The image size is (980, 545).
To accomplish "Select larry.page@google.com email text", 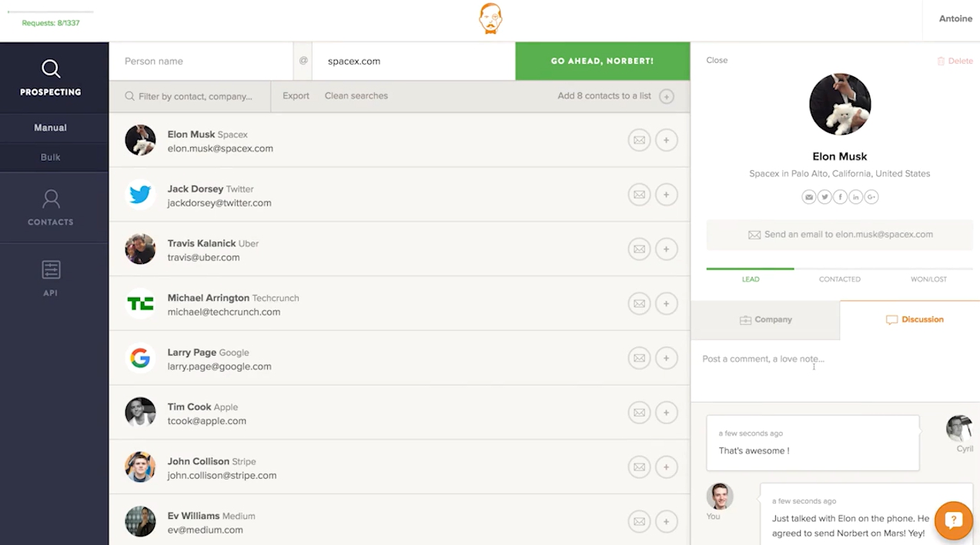I will 219,367.
